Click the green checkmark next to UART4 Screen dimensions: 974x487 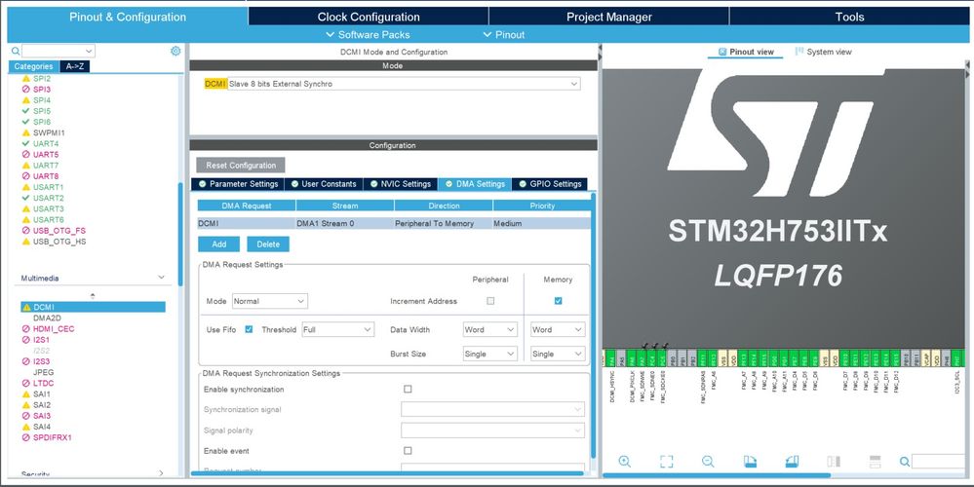[26, 143]
